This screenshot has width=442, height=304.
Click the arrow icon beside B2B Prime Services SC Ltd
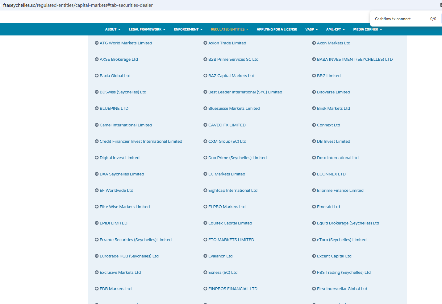[205, 60]
